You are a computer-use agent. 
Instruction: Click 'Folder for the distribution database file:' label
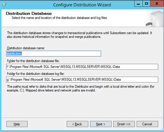33,61
